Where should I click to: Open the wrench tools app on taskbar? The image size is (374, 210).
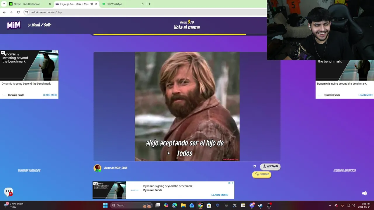pos(234,205)
